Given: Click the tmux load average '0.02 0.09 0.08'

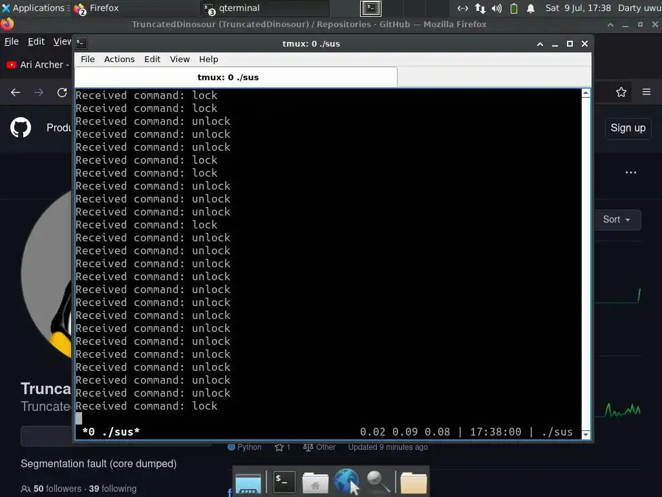Looking at the screenshot, I should click(x=405, y=432).
